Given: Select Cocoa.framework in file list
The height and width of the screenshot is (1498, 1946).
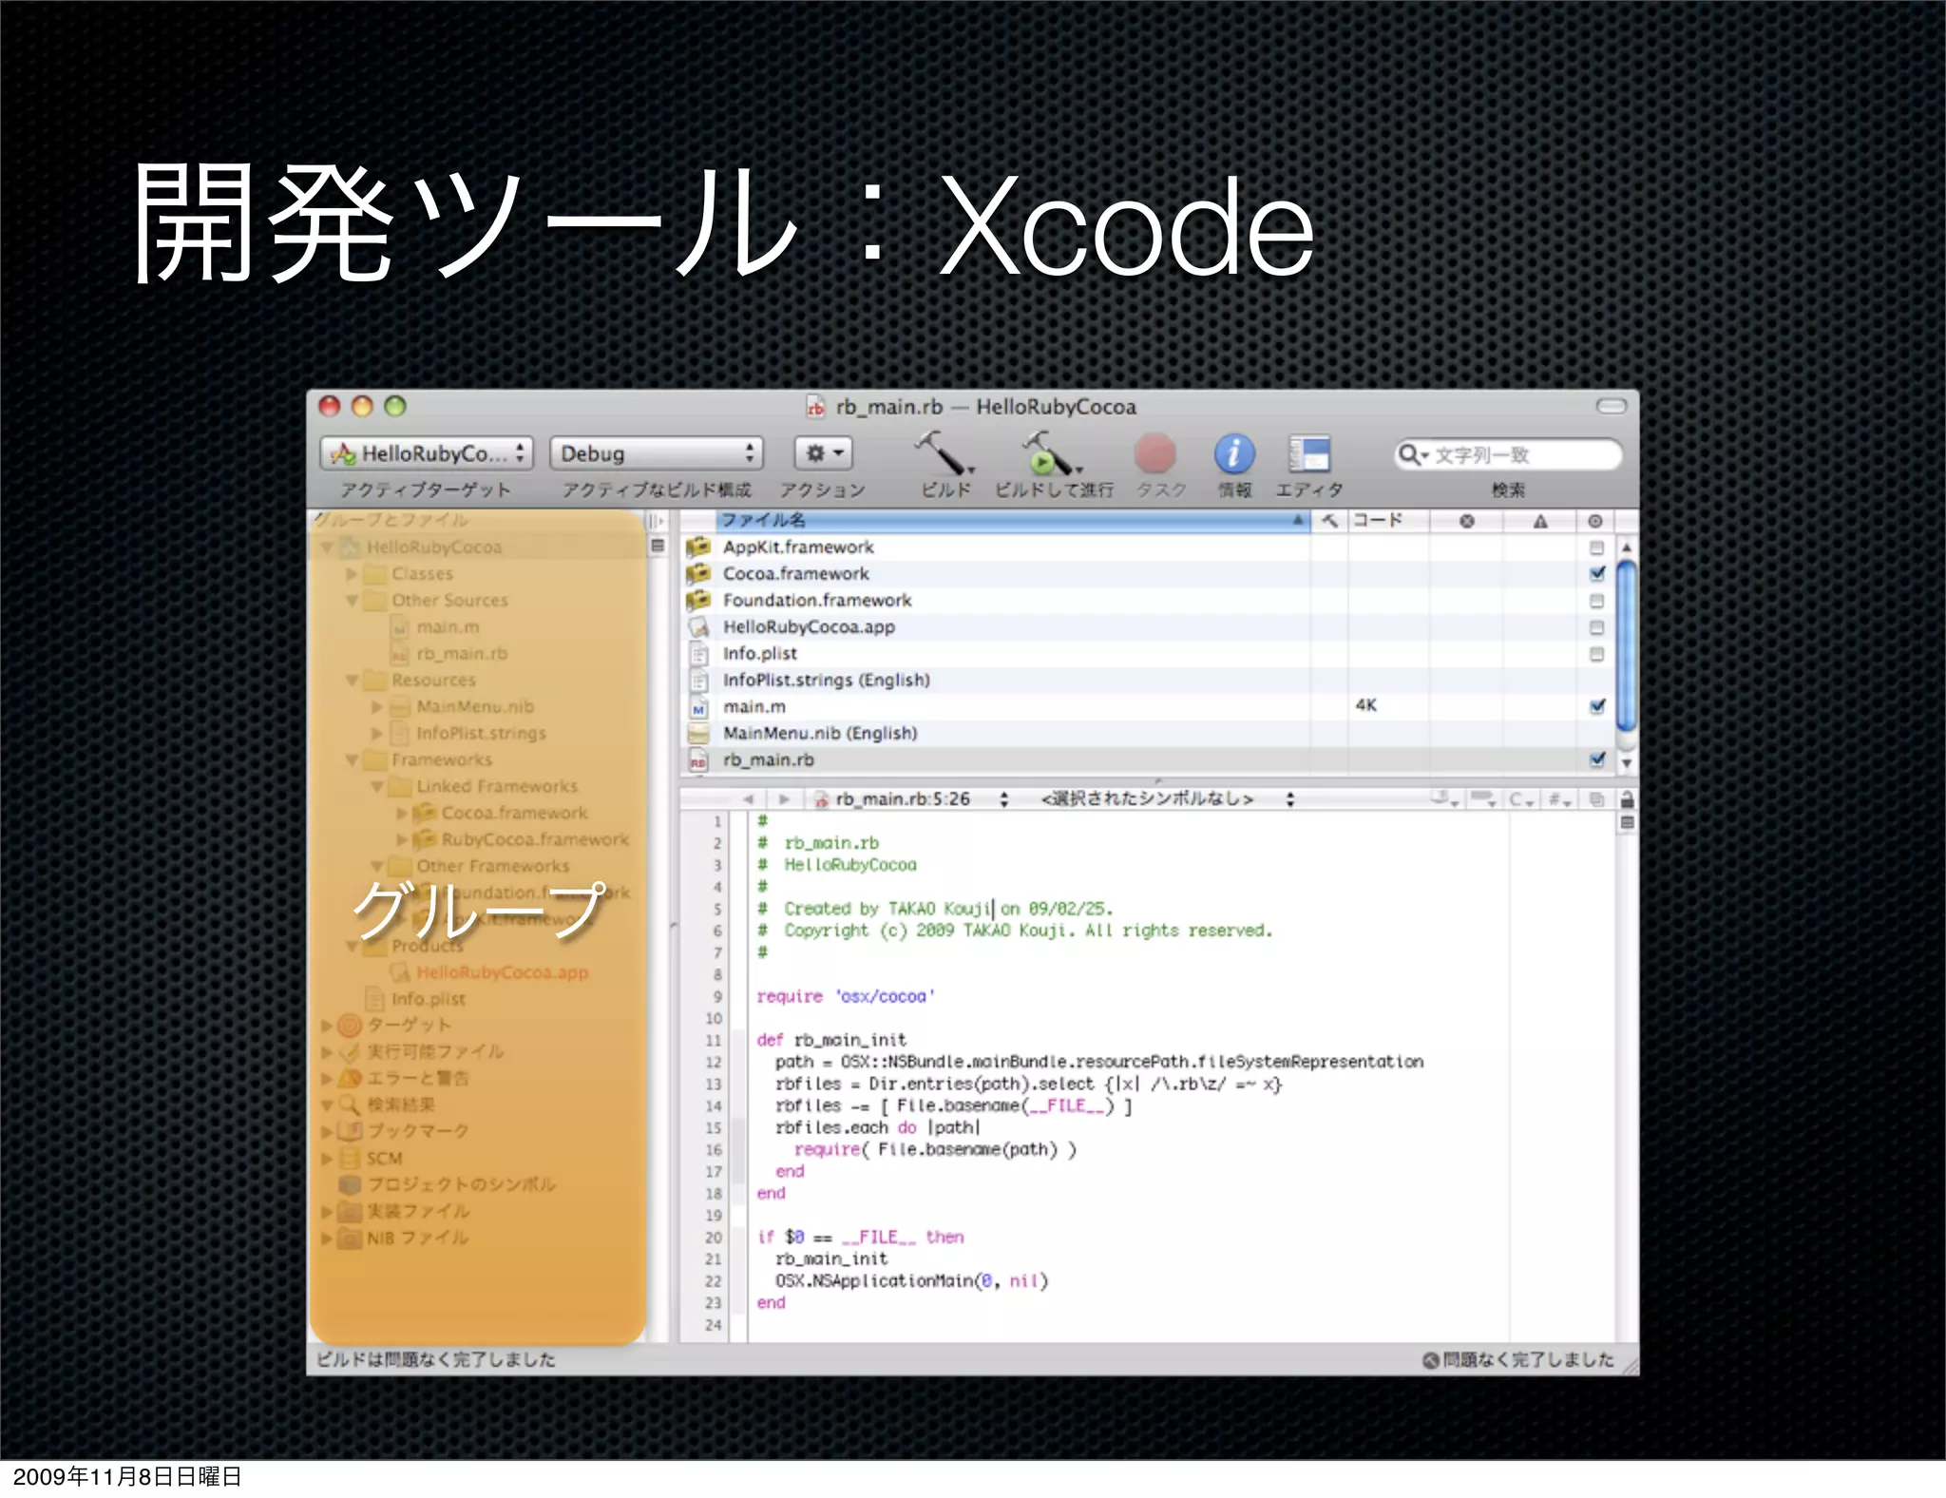Looking at the screenshot, I should 1147,574.
